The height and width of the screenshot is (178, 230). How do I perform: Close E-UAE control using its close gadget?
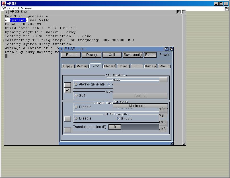(61, 49)
